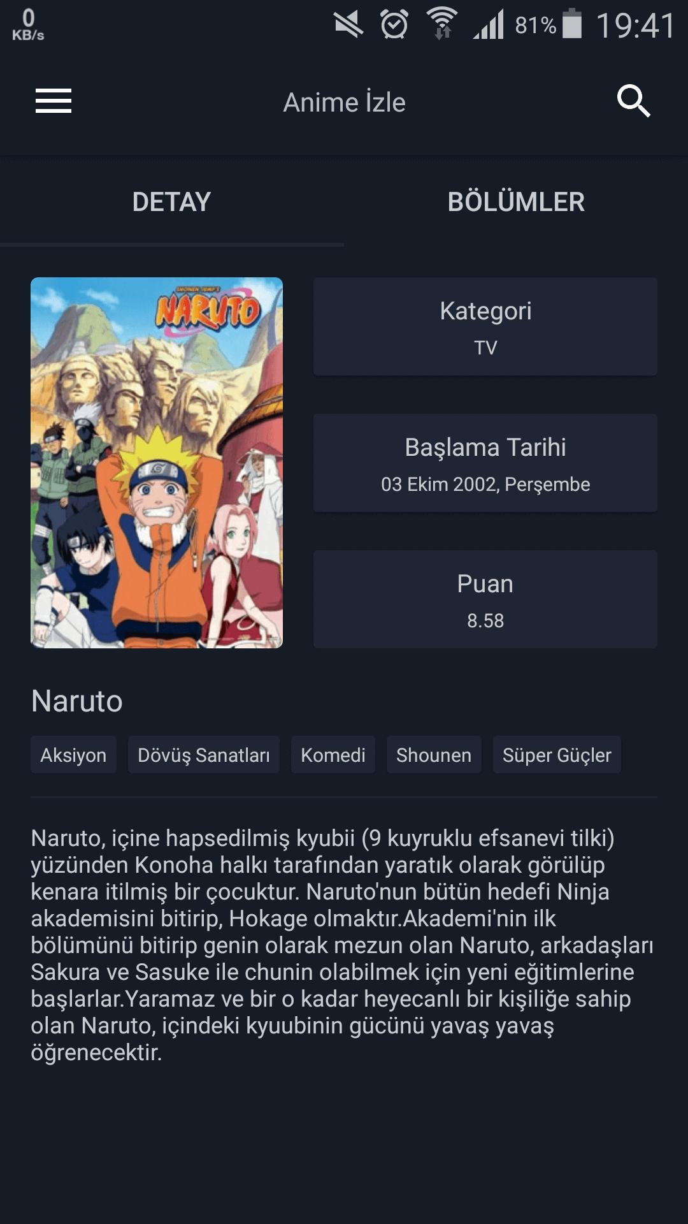Switch to the BÖLÜMLER tab
This screenshot has height=1224, width=688.
tap(516, 201)
